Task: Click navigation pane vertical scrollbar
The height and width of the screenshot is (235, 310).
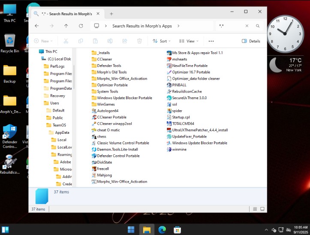Action: [x=74, y=77]
